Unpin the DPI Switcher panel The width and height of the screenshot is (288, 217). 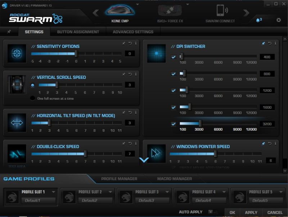coord(263,43)
